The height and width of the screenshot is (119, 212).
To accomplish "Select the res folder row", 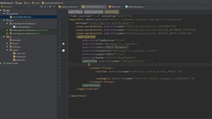I will (28, 37).
